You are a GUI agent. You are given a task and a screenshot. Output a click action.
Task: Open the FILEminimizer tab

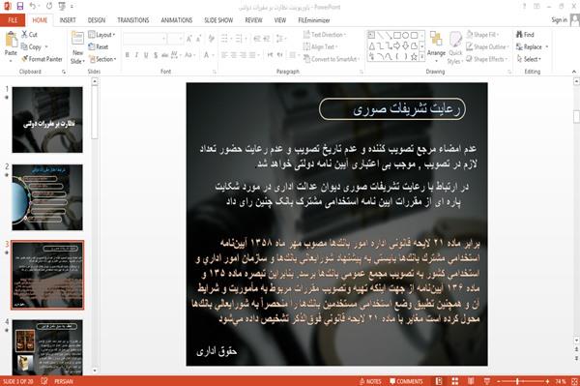(313, 20)
